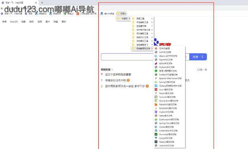Screen dimensions: 248x149
Task: Click the blue Baidu search button
Action: (x=198, y=57)
